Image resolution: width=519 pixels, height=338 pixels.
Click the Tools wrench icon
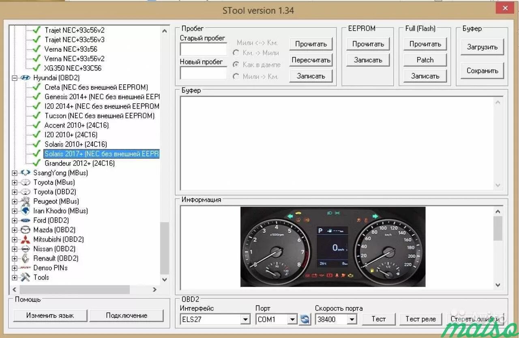pos(26,277)
